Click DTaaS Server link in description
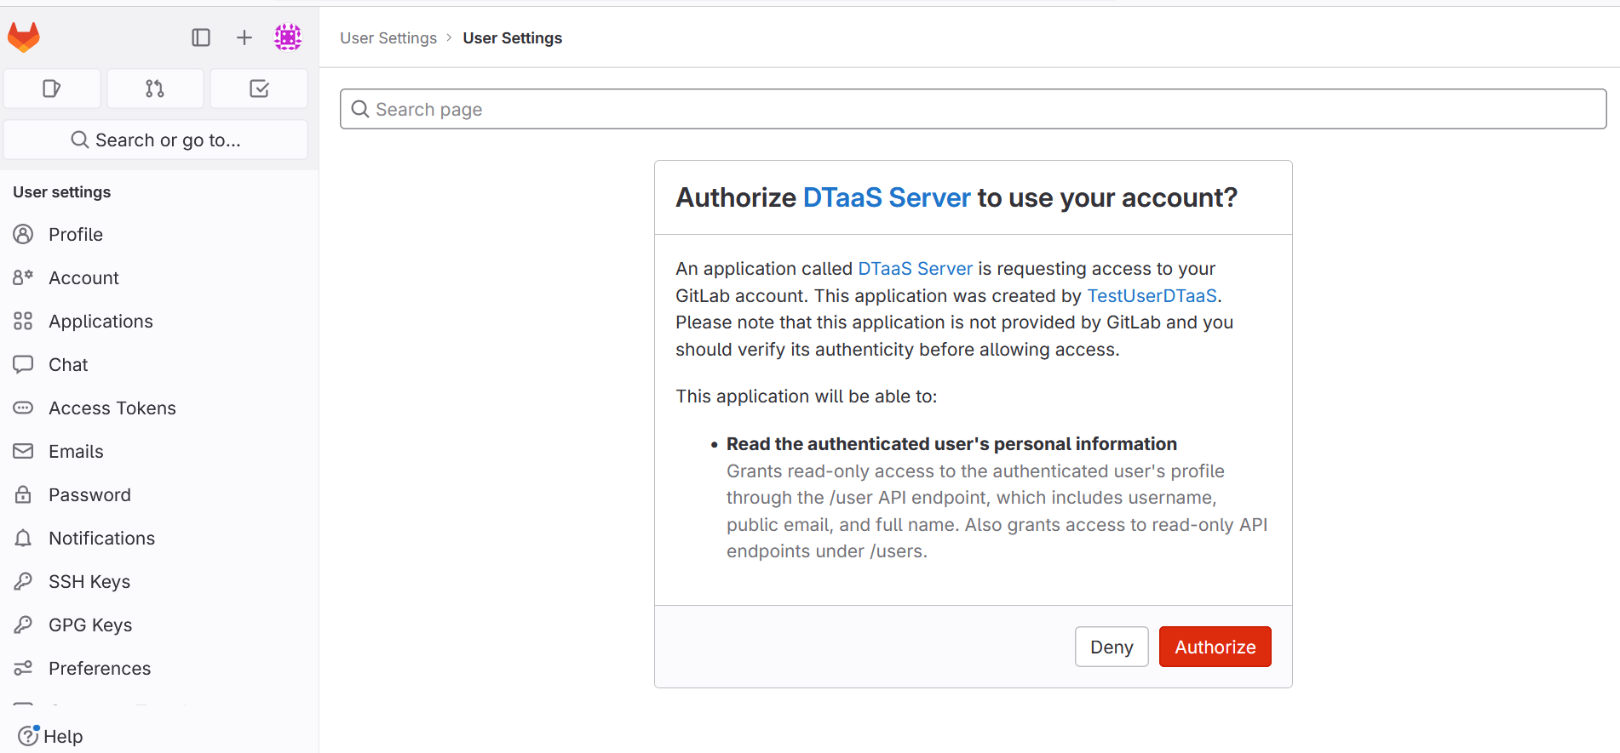The height and width of the screenshot is (753, 1620). [x=915, y=269]
